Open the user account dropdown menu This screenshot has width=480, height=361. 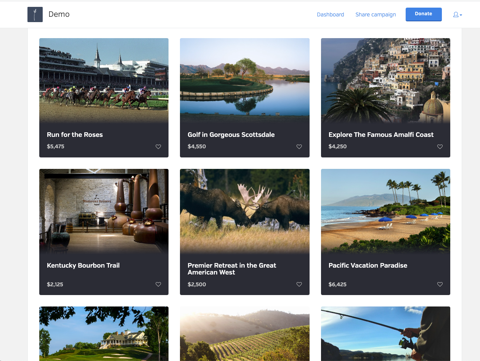(x=457, y=15)
